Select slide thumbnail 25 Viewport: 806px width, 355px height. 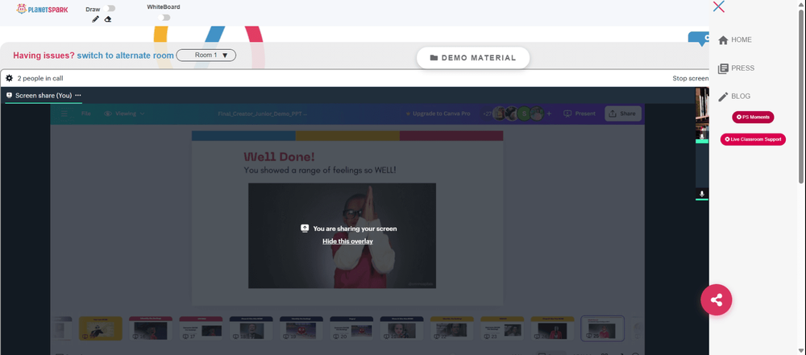click(602, 328)
